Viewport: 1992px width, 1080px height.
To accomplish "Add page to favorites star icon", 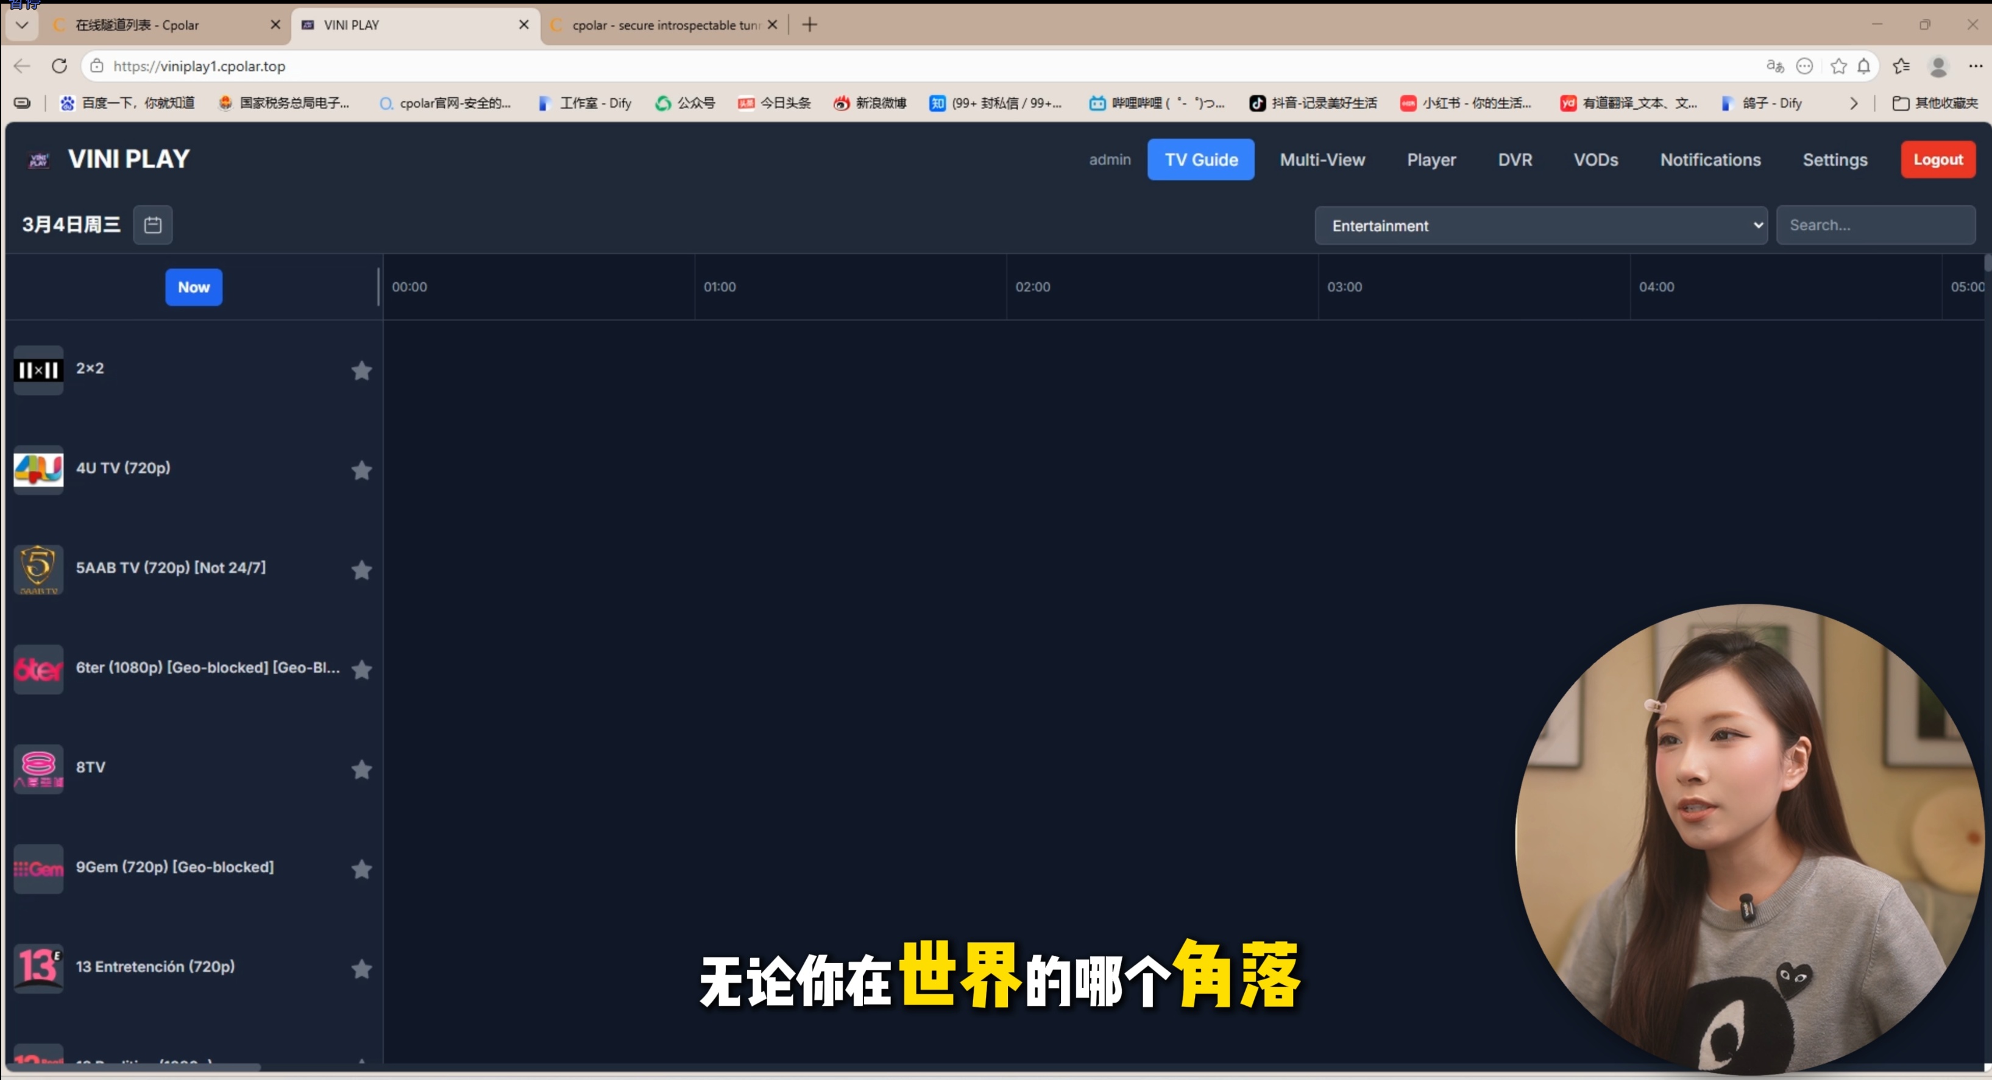I will tap(1838, 66).
